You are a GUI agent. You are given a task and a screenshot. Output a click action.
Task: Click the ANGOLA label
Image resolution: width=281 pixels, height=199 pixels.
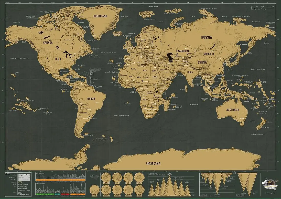pyautogui.click(x=145, y=99)
